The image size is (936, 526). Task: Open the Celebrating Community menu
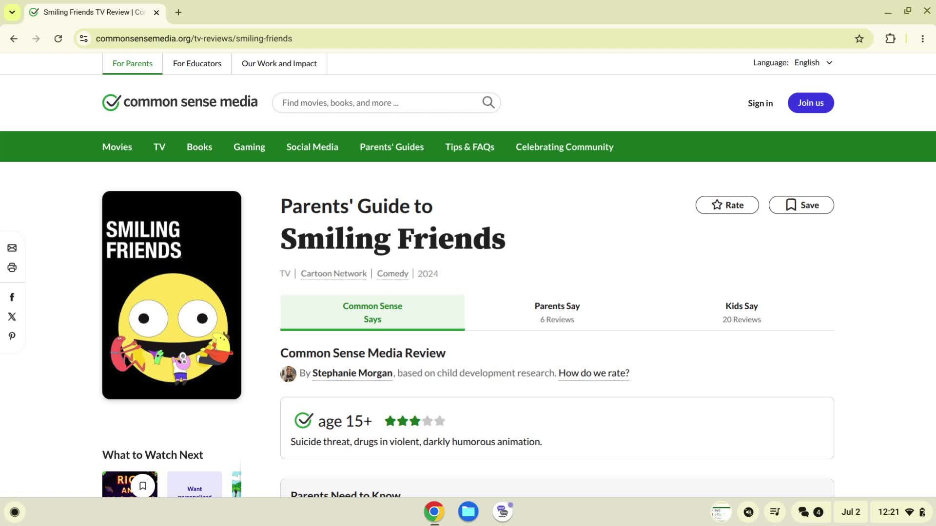tap(565, 147)
